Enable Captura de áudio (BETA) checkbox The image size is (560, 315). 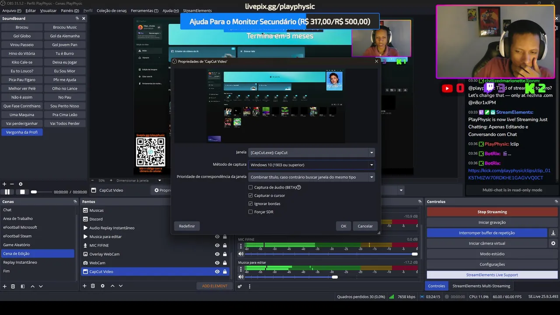[x=251, y=187]
